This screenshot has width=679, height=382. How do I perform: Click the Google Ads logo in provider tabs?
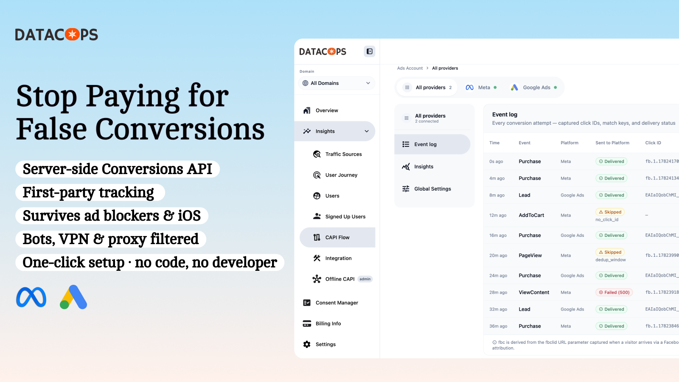(x=514, y=87)
